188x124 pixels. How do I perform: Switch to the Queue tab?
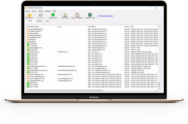click(x=39, y=21)
